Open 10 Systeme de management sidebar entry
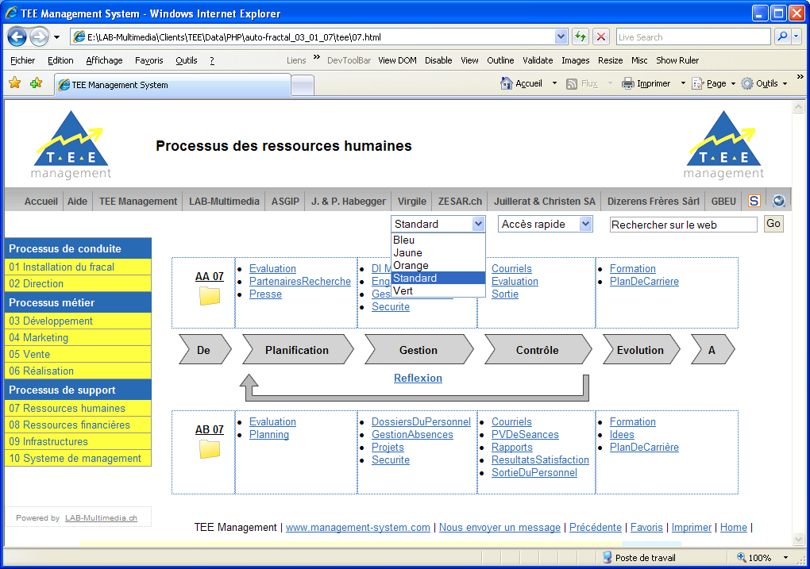Screen dimensions: 810x569 78,458
